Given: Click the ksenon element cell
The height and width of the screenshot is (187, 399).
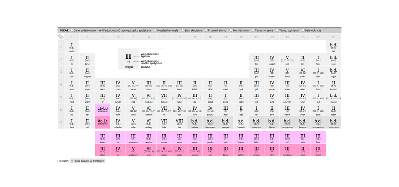Looking at the screenshot, I should [333, 97].
